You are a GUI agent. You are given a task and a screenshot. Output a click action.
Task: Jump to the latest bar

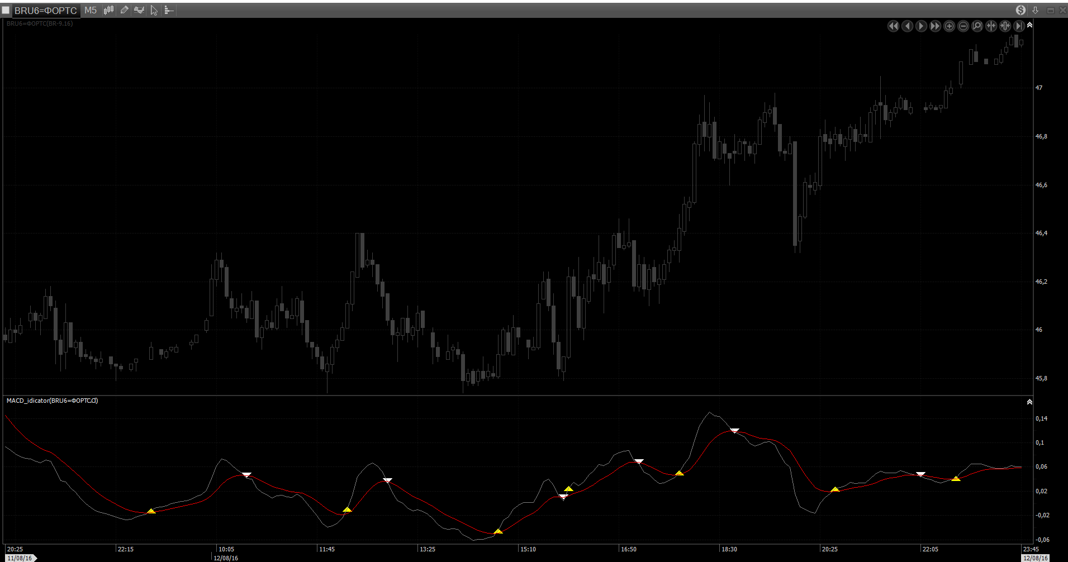point(1019,26)
